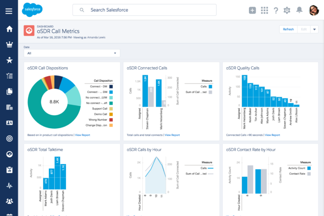Open the Help question mark icon
This screenshot has width=324, height=216.
276,11
